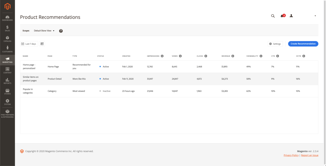The height and width of the screenshot is (166, 326).
Task: Go to Stores in the sidebar
Action: click(7, 92)
